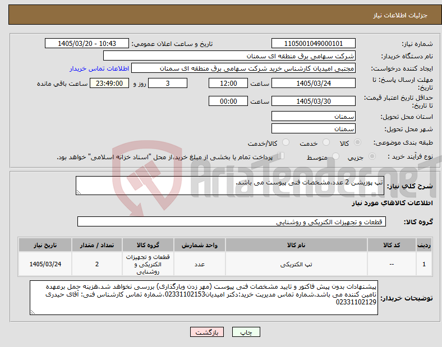Click the تپ الکتریکی item name cell

point(296,264)
